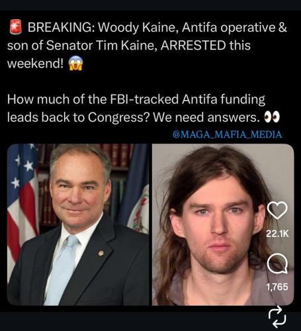The width and height of the screenshot is (301, 331).
Task: Click the red siren emoji before BREAKING
Action: tap(16, 27)
